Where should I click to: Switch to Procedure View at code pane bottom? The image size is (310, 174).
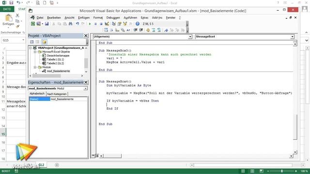click(x=93, y=156)
